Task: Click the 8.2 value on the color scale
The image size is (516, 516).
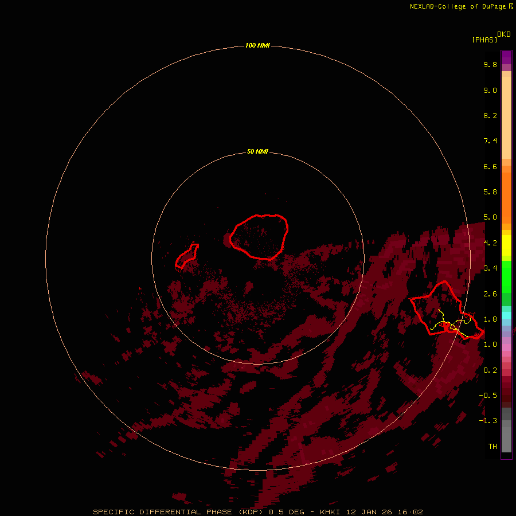Action: tap(490, 115)
